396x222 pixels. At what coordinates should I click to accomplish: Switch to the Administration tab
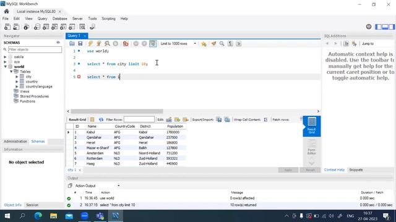click(x=15, y=141)
